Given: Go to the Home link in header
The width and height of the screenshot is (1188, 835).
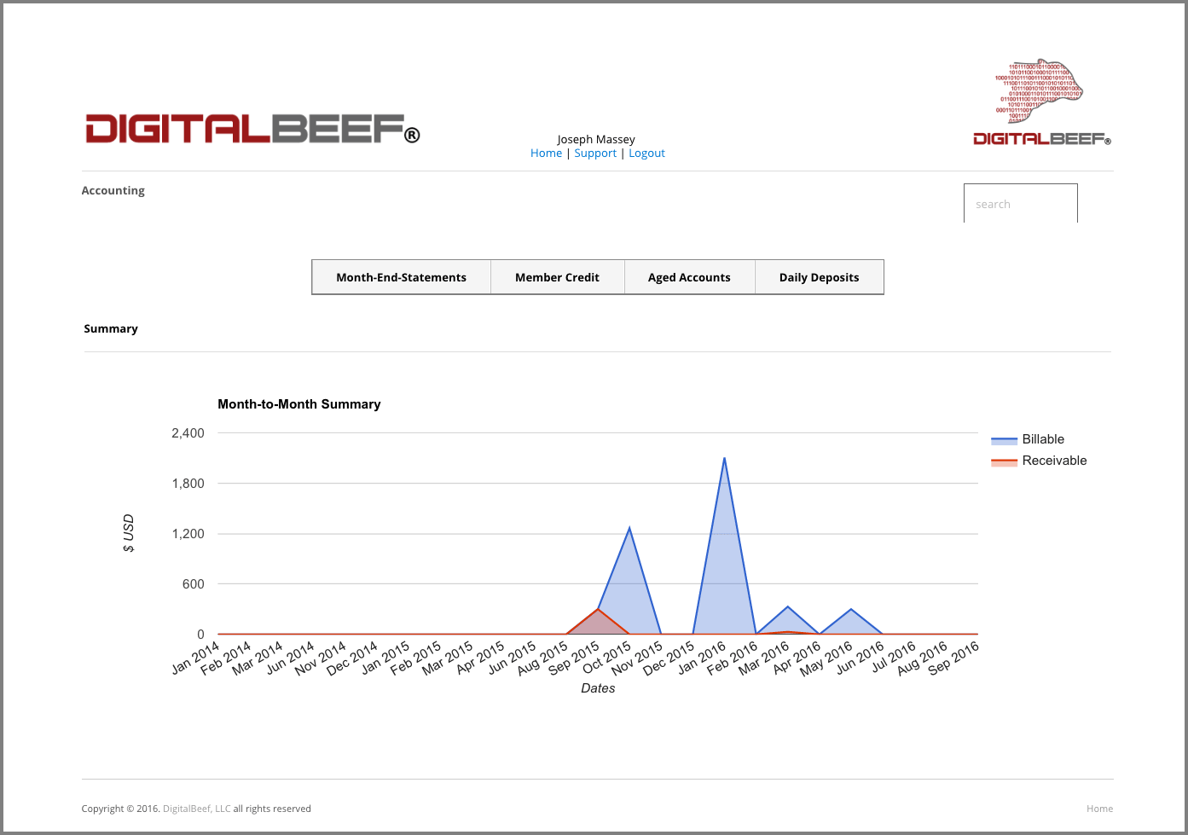Looking at the screenshot, I should [546, 153].
